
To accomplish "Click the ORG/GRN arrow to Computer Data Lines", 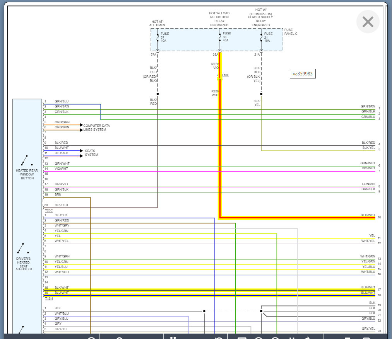I will coord(81,125).
